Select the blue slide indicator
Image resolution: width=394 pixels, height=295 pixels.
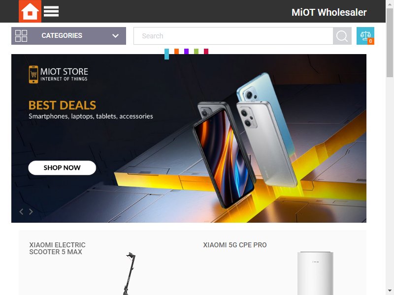[x=166, y=54]
